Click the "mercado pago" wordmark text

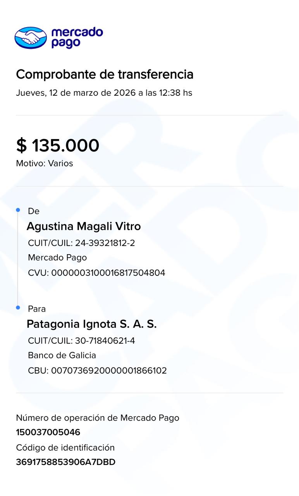(x=77, y=38)
